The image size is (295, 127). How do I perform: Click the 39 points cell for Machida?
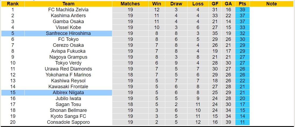click(x=242, y=10)
